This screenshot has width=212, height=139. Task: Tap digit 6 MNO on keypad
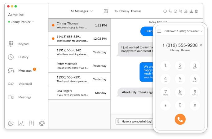point(195,79)
